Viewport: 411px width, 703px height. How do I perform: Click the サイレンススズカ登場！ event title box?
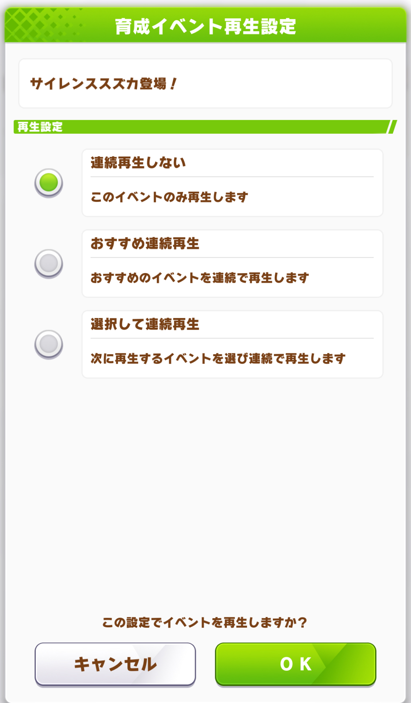coord(205,84)
